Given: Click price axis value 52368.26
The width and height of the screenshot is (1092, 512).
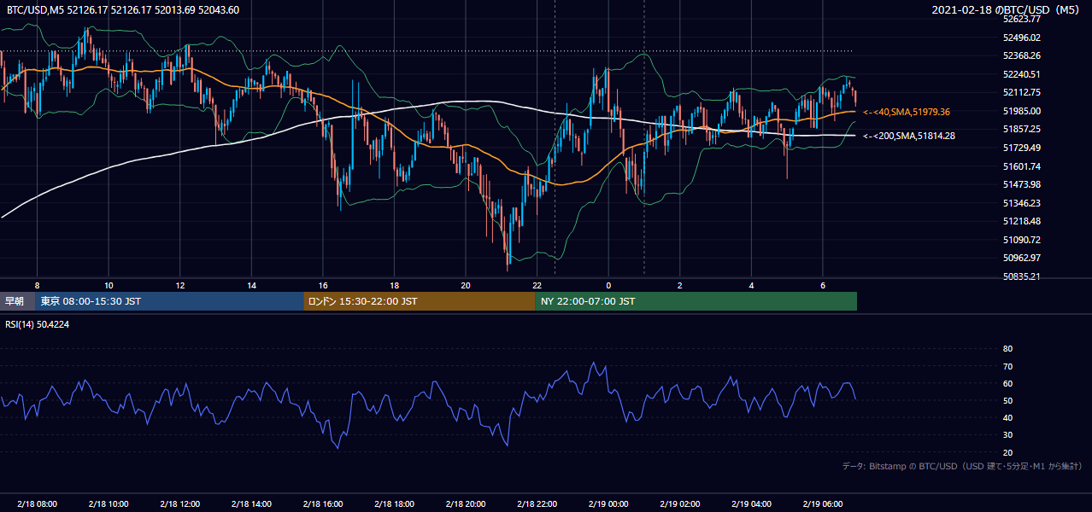Looking at the screenshot, I should (1021, 55).
